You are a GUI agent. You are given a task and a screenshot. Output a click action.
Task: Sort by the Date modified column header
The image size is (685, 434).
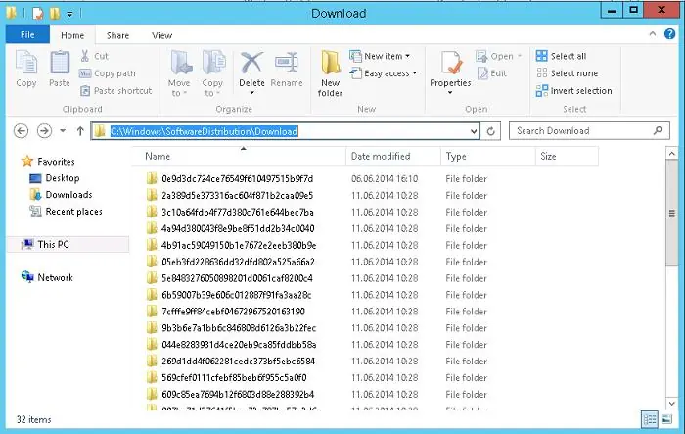(393, 156)
